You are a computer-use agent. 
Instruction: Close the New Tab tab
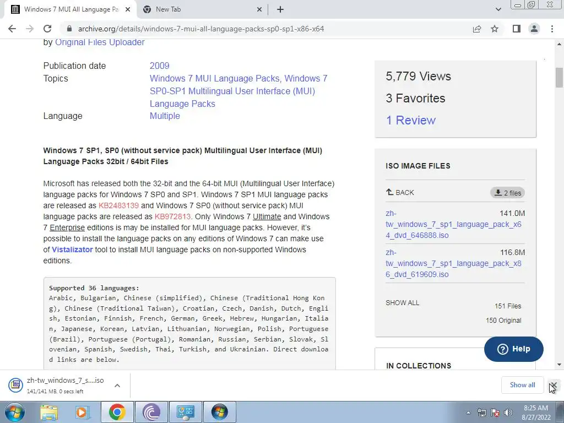point(259,10)
